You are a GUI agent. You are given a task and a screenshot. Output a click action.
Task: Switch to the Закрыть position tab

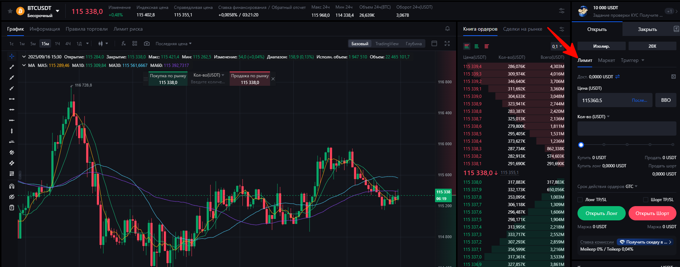(x=647, y=29)
